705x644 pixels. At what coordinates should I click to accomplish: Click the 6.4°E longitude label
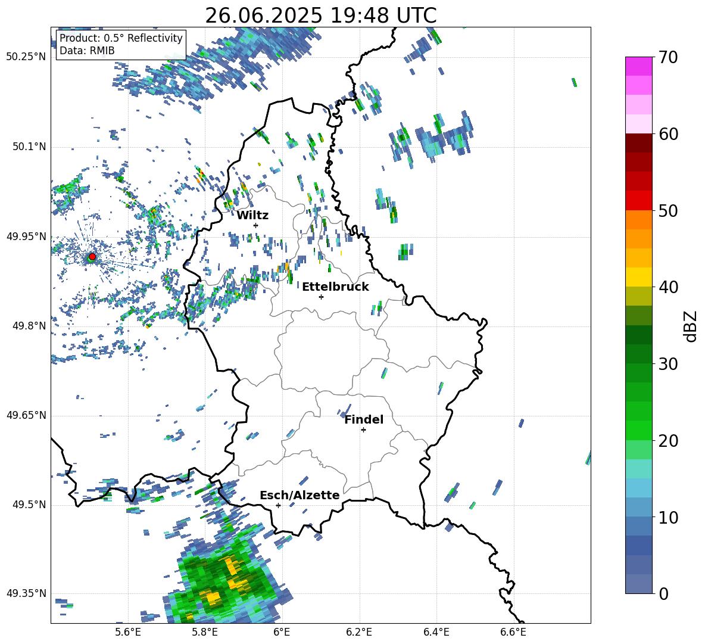pyautogui.click(x=436, y=633)
